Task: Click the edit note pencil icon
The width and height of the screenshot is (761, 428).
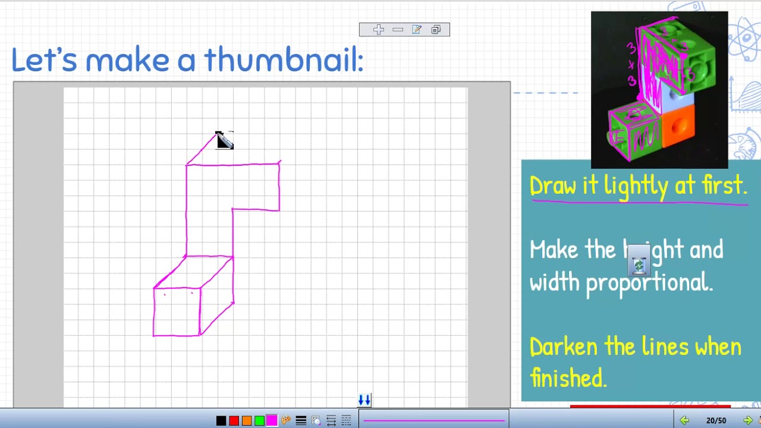Action: coord(417,30)
